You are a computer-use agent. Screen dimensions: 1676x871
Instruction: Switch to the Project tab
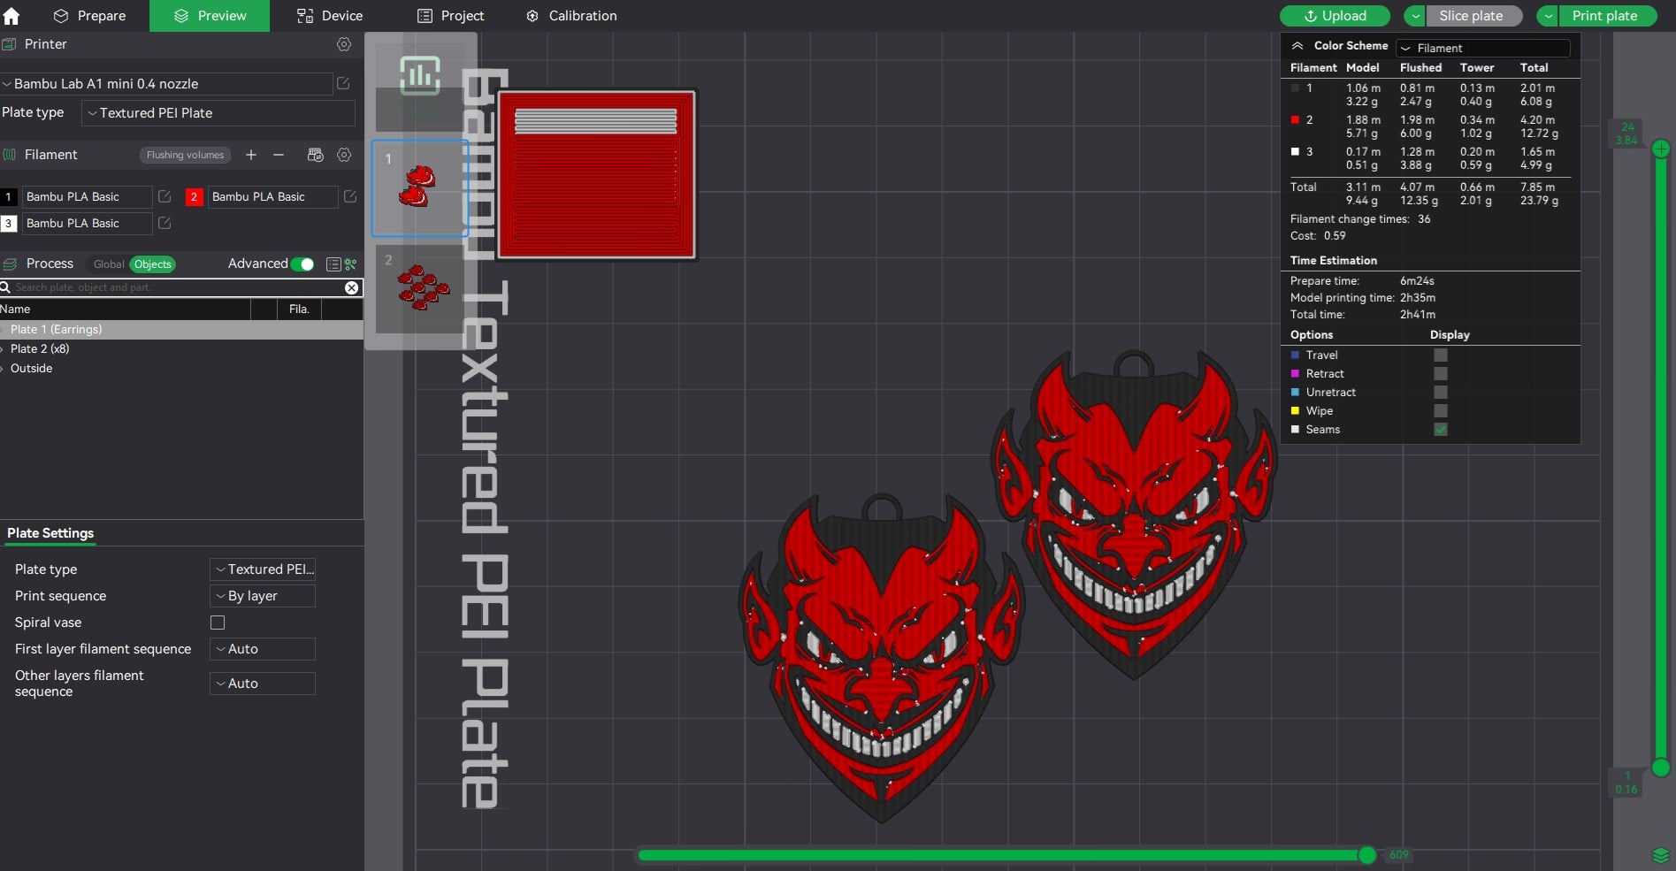pos(450,16)
